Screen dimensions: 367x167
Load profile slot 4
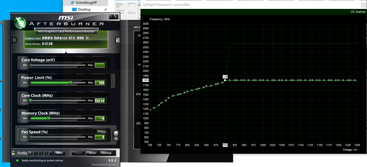coord(46,153)
